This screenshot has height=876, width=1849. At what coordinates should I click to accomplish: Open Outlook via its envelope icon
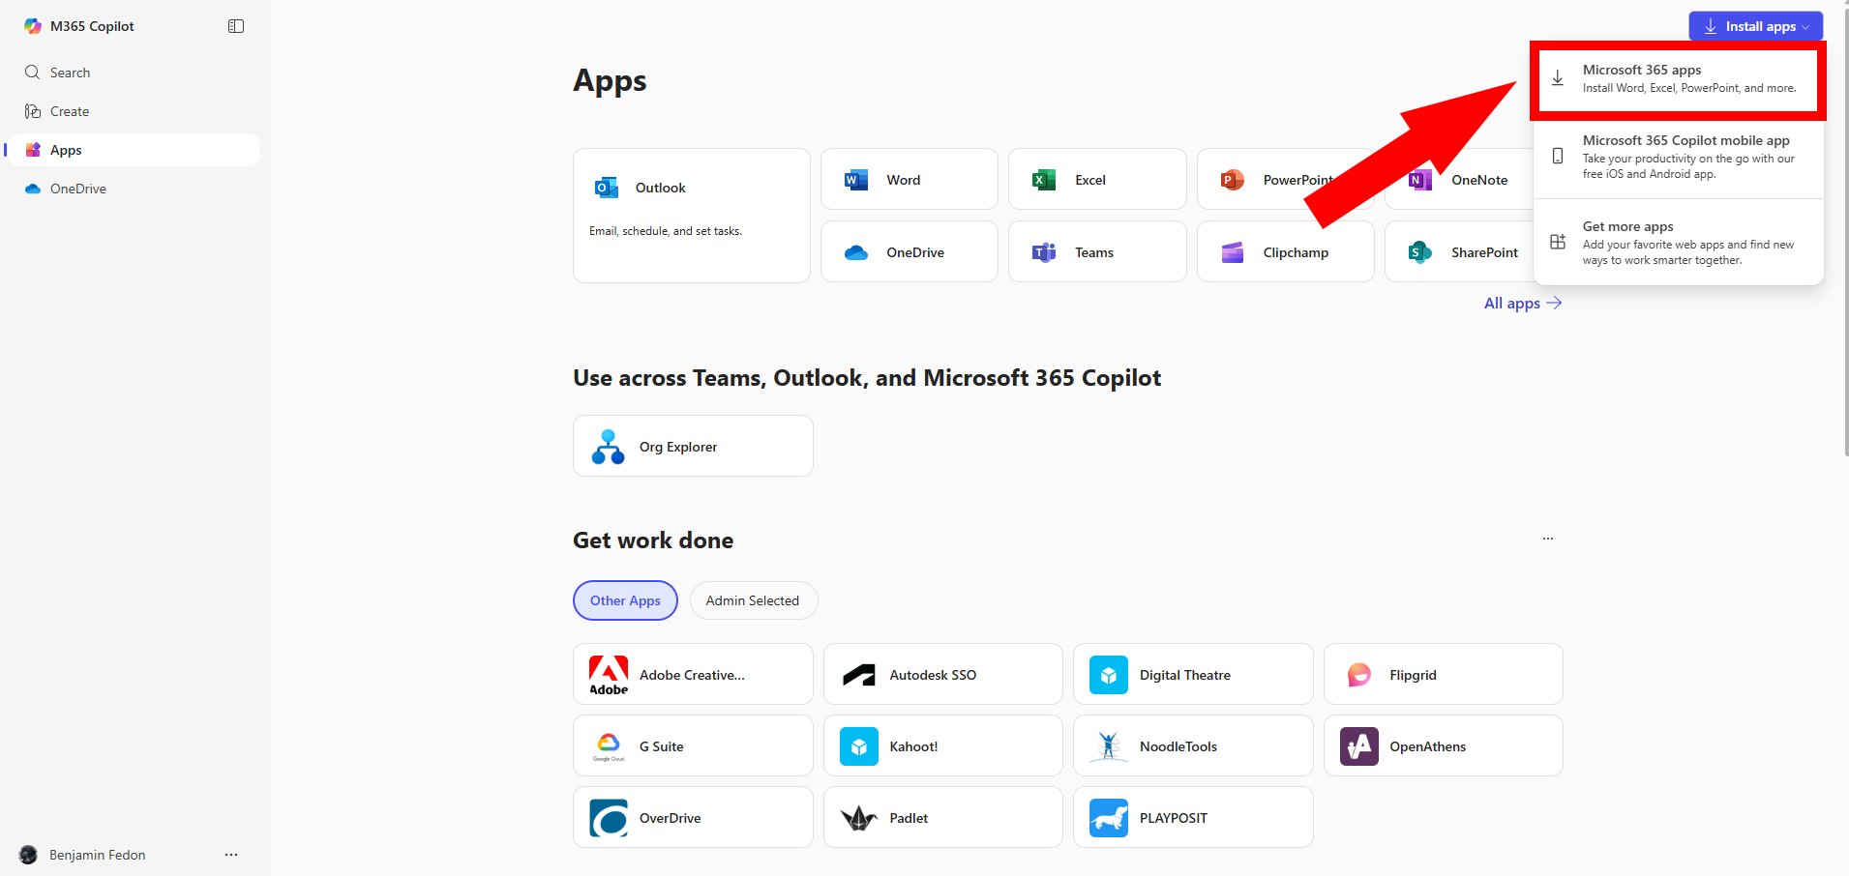[607, 188]
